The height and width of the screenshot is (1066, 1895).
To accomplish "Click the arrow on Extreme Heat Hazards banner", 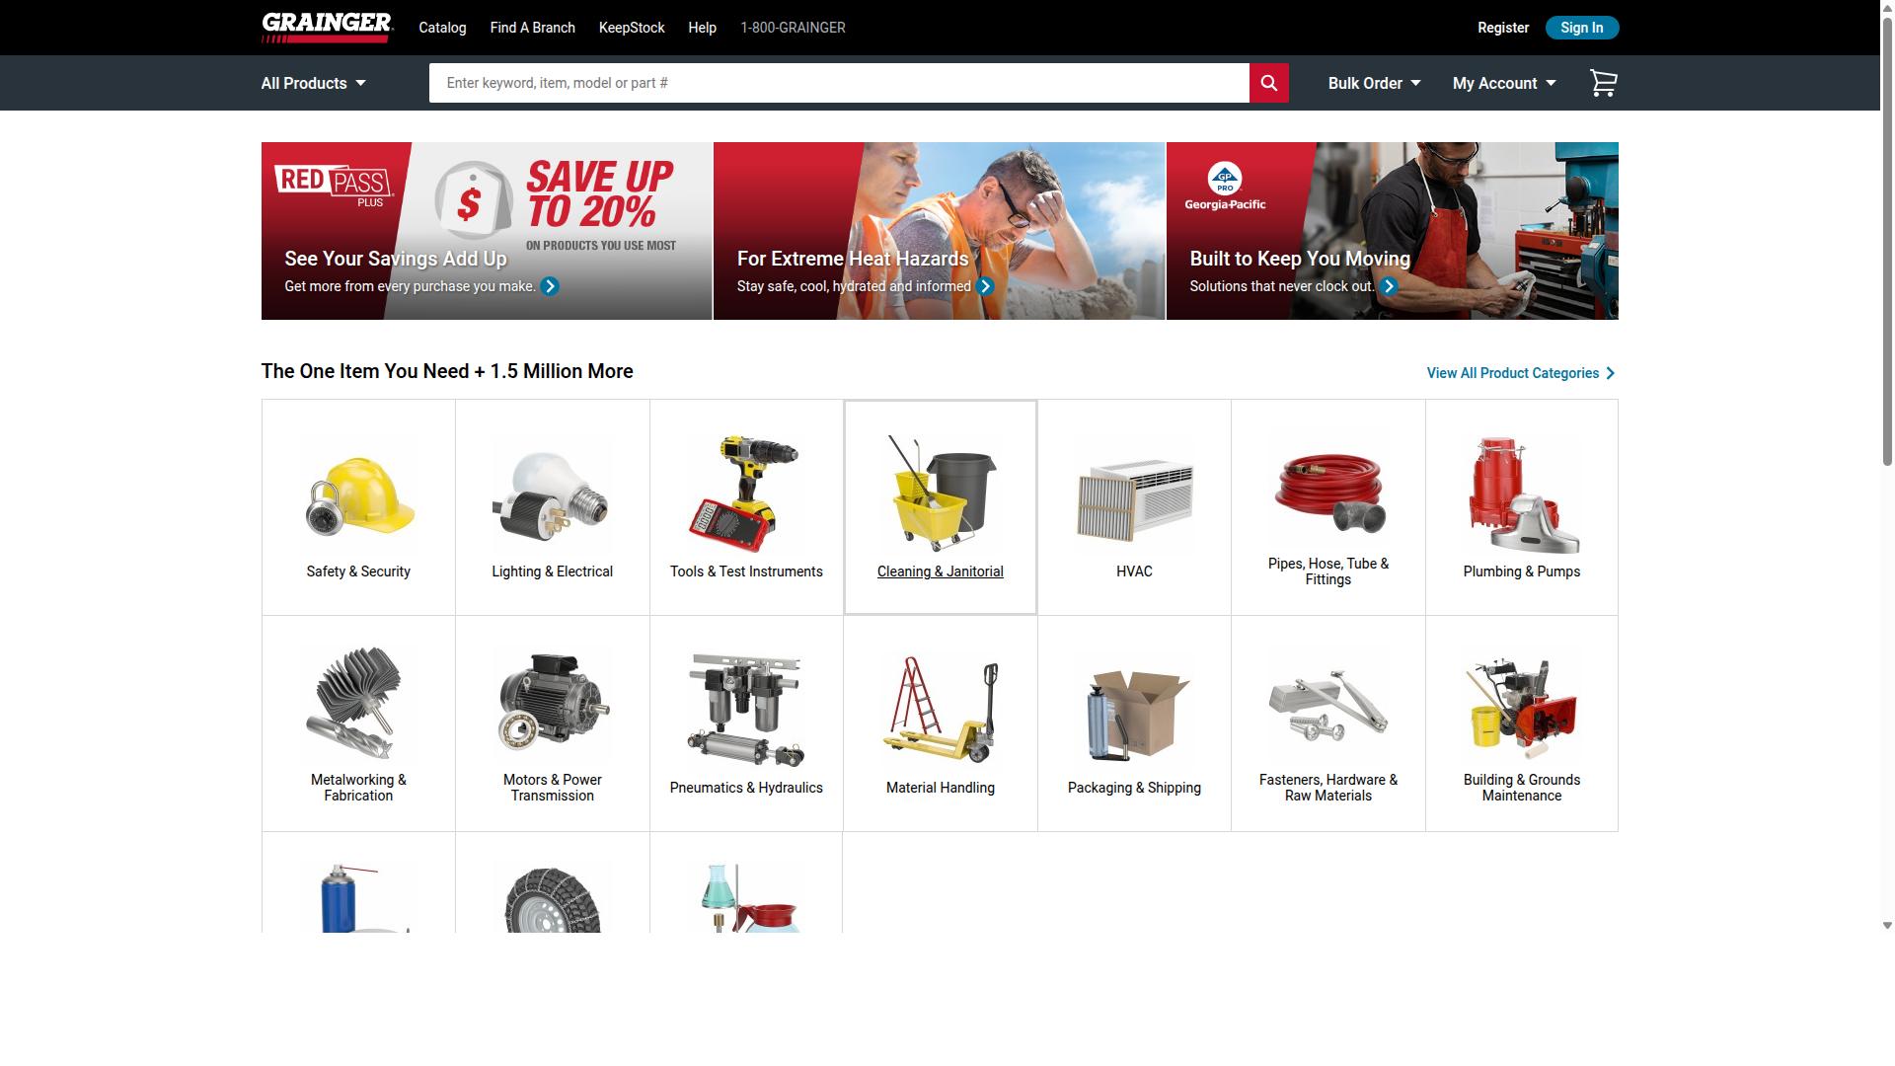I will point(985,286).
